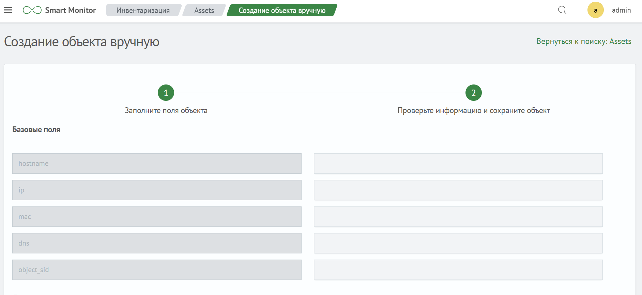Select step 2 circle in wizard
This screenshot has width=642, height=295.
[x=474, y=93]
